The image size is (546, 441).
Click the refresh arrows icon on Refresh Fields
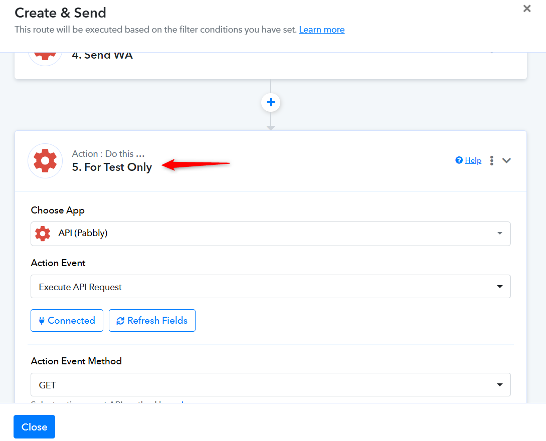point(120,321)
